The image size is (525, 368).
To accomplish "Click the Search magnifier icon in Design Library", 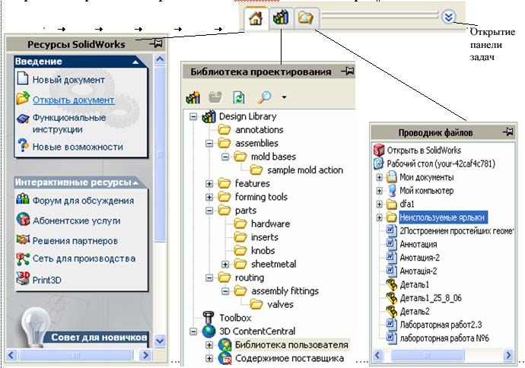I will click(264, 97).
